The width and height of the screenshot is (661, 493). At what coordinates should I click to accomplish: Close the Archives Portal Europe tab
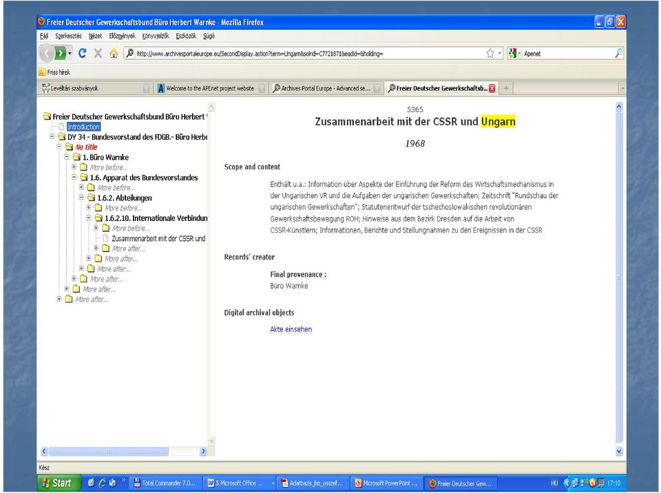click(377, 88)
